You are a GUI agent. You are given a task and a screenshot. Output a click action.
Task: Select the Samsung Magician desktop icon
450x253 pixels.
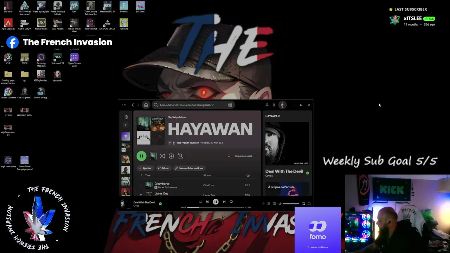[41, 60]
